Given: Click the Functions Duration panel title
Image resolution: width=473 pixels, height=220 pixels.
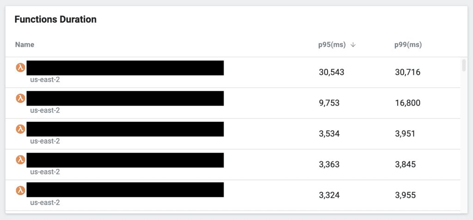Looking at the screenshot, I should click(x=55, y=19).
